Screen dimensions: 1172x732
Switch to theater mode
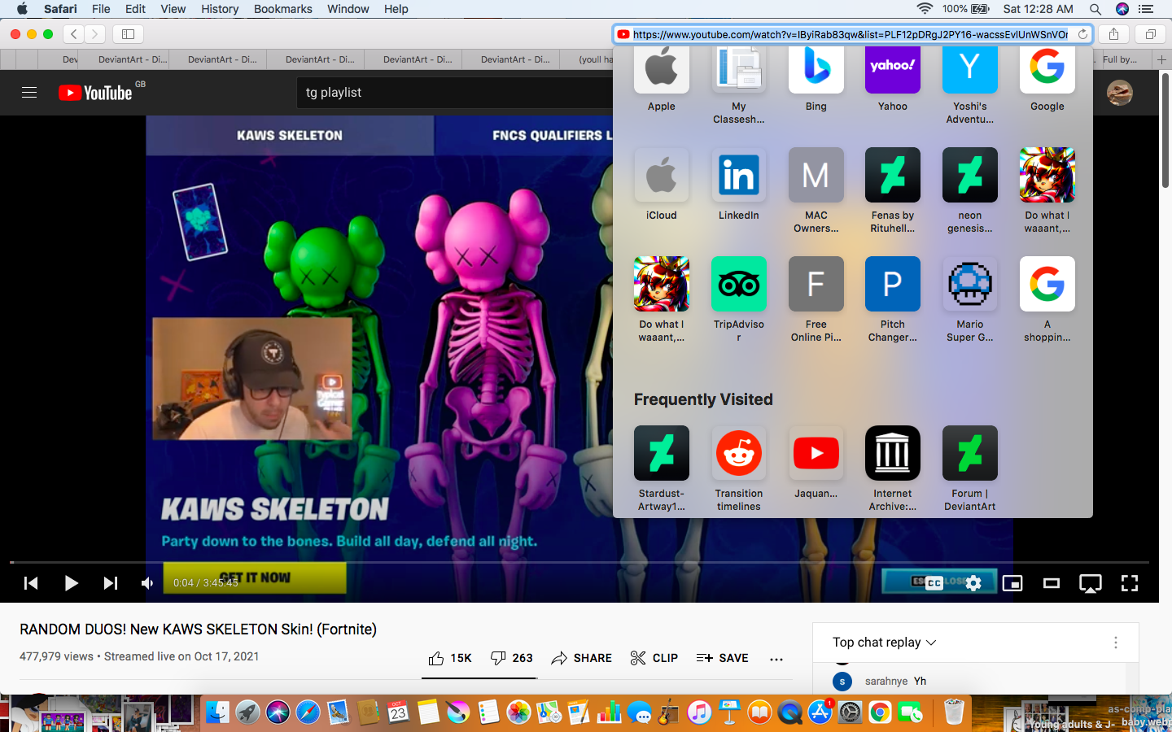[1052, 582]
